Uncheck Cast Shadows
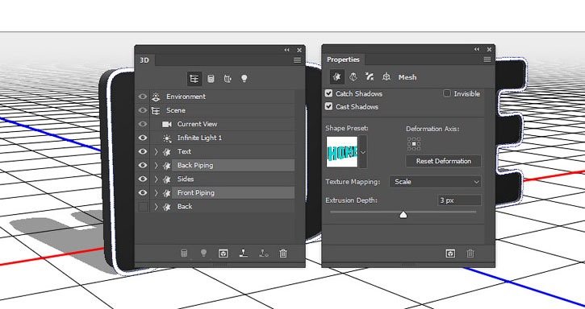 pyautogui.click(x=328, y=106)
